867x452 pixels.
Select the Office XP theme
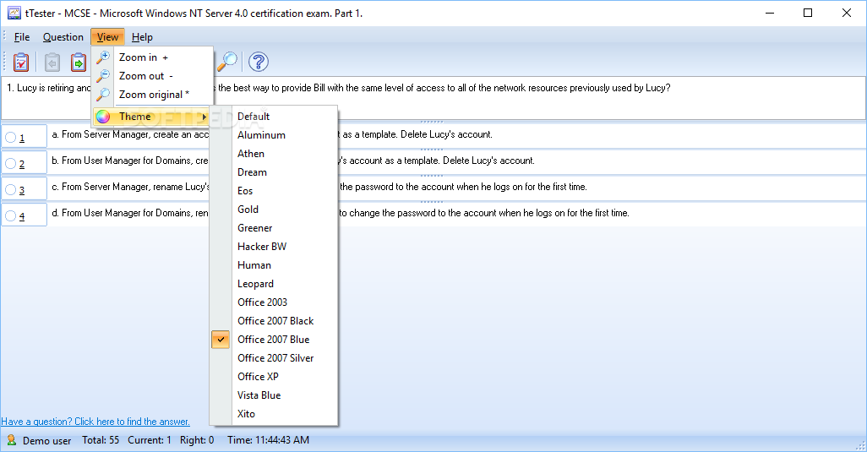pos(275,377)
